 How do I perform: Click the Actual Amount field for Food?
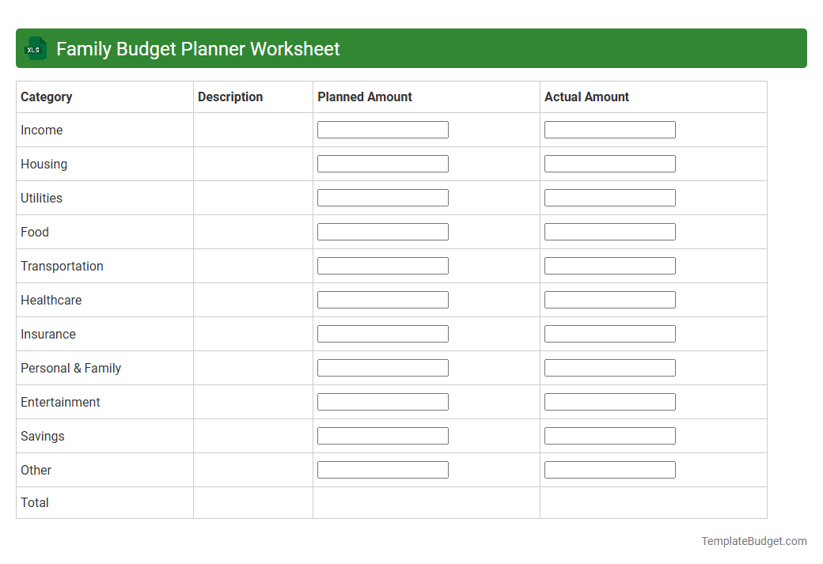coord(609,231)
